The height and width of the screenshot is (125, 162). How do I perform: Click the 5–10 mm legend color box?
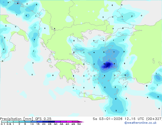pyautogui.click(x=28, y=122)
